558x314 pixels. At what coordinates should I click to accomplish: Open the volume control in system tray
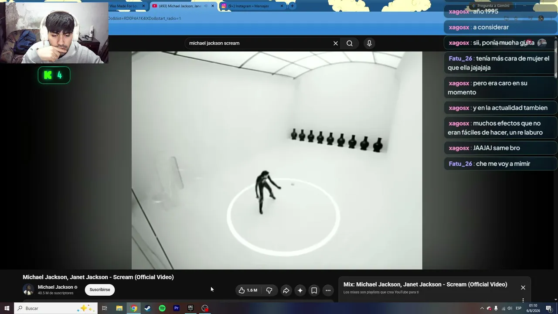pyautogui.click(x=510, y=308)
